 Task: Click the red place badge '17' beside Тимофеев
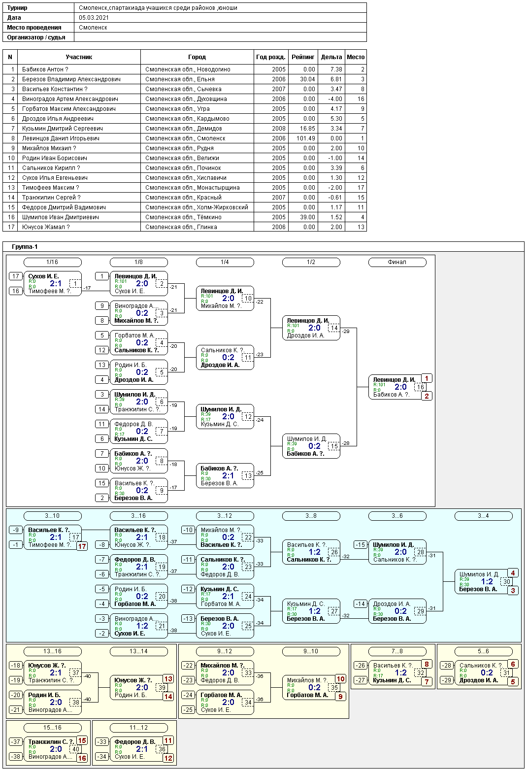pyautogui.click(x=82, y=546)
